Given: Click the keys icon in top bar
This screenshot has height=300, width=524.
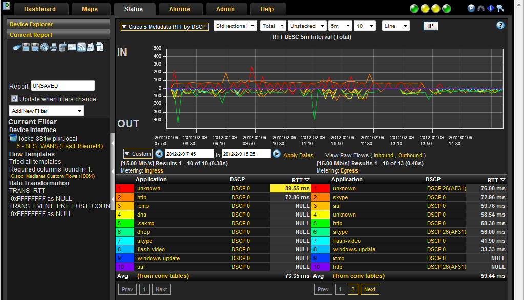Looking at the screenshot, I should coord(500,8).
